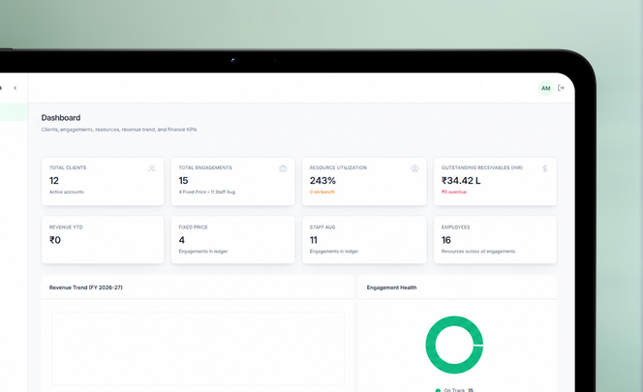The height and width of the screenshot is (392, 643).
Task: Click the '₹0 overdue' red text
Action: pos(453,192)
